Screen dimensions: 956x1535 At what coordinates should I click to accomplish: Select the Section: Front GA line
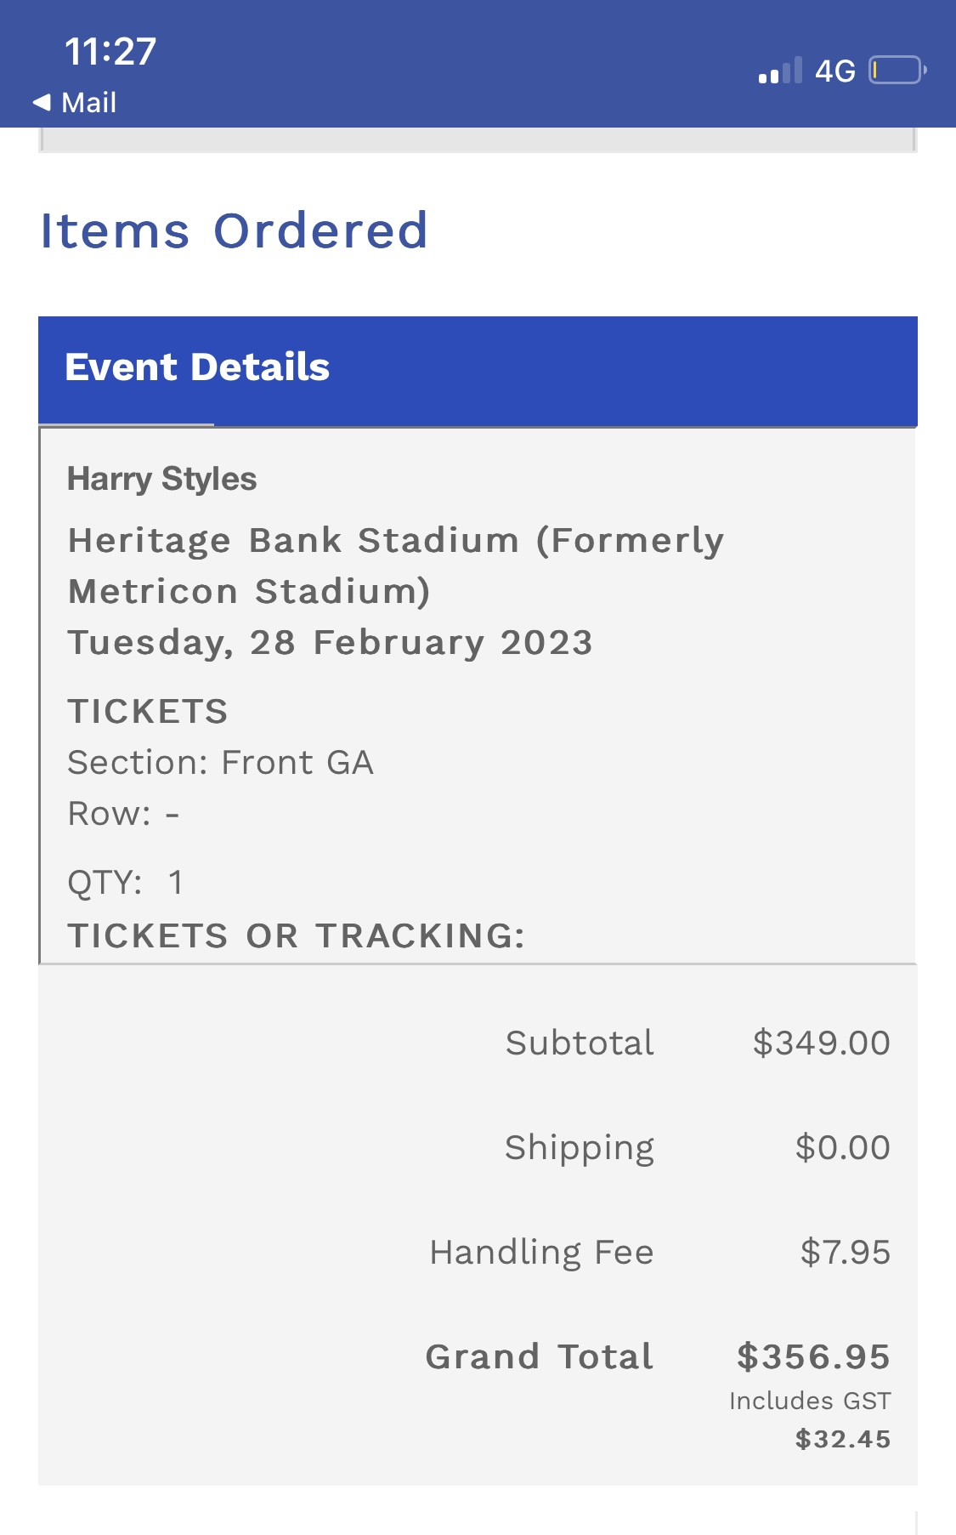(221, 763)
